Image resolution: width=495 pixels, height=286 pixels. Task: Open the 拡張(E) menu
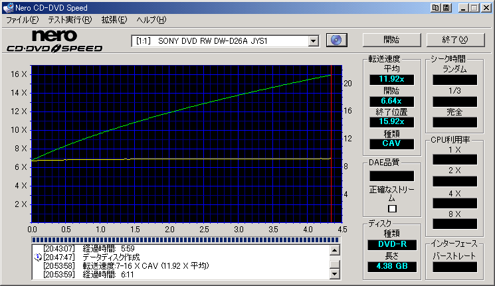coord(114,20)
